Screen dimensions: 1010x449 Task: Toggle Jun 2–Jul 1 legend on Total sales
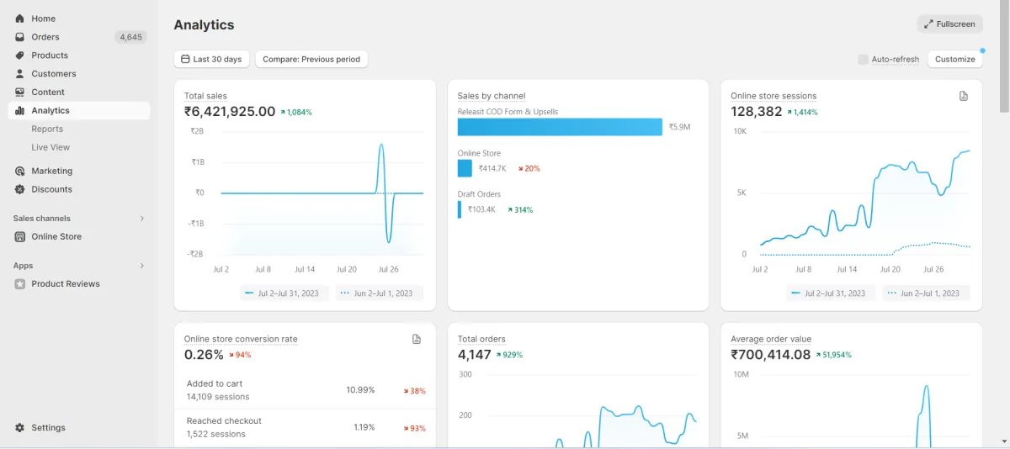pos(379,293)
